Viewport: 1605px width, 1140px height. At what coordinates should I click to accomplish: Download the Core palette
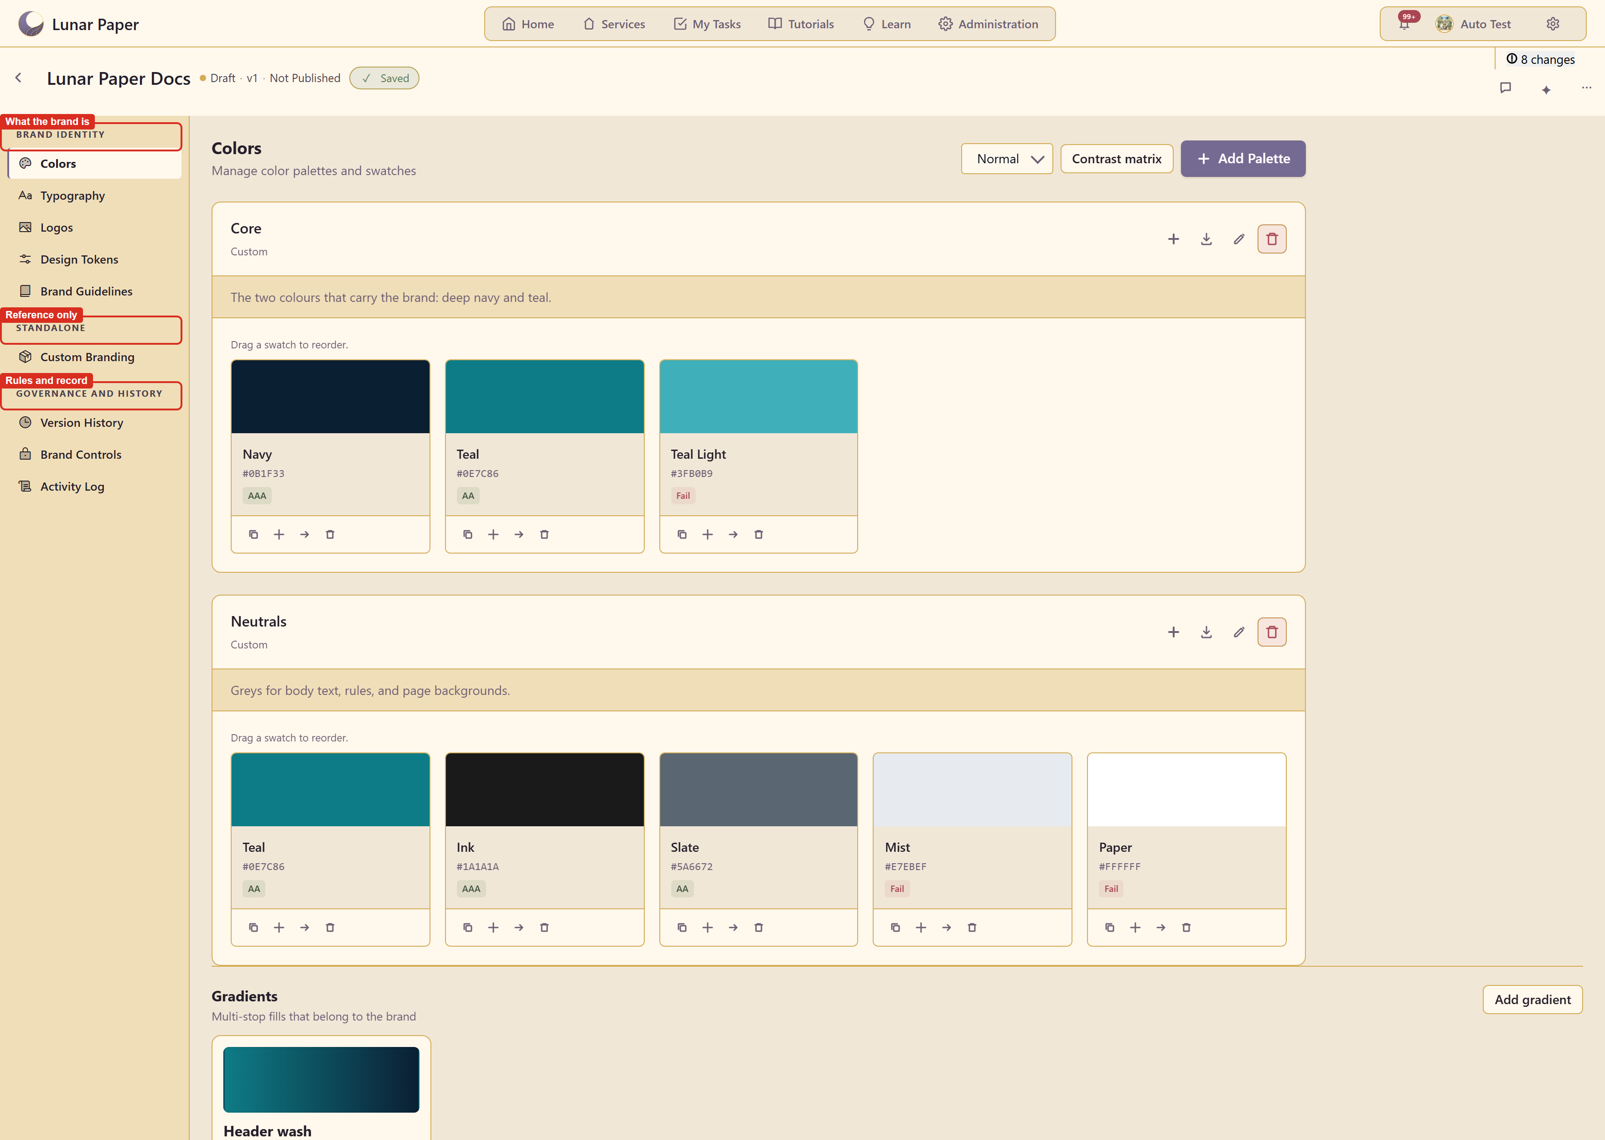click(x=1206, y=239)
